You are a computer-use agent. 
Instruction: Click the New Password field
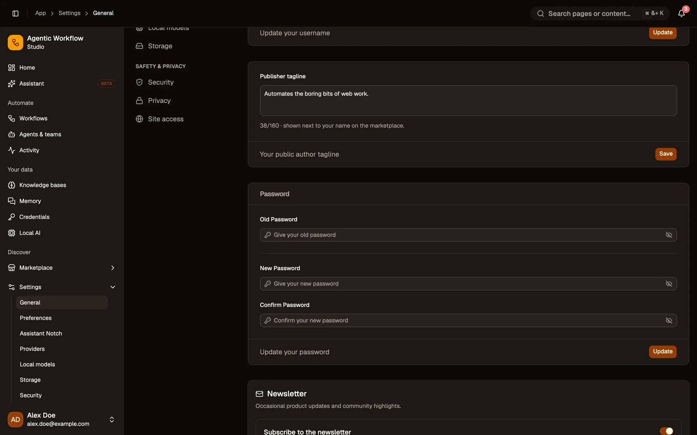click(468, 284)
